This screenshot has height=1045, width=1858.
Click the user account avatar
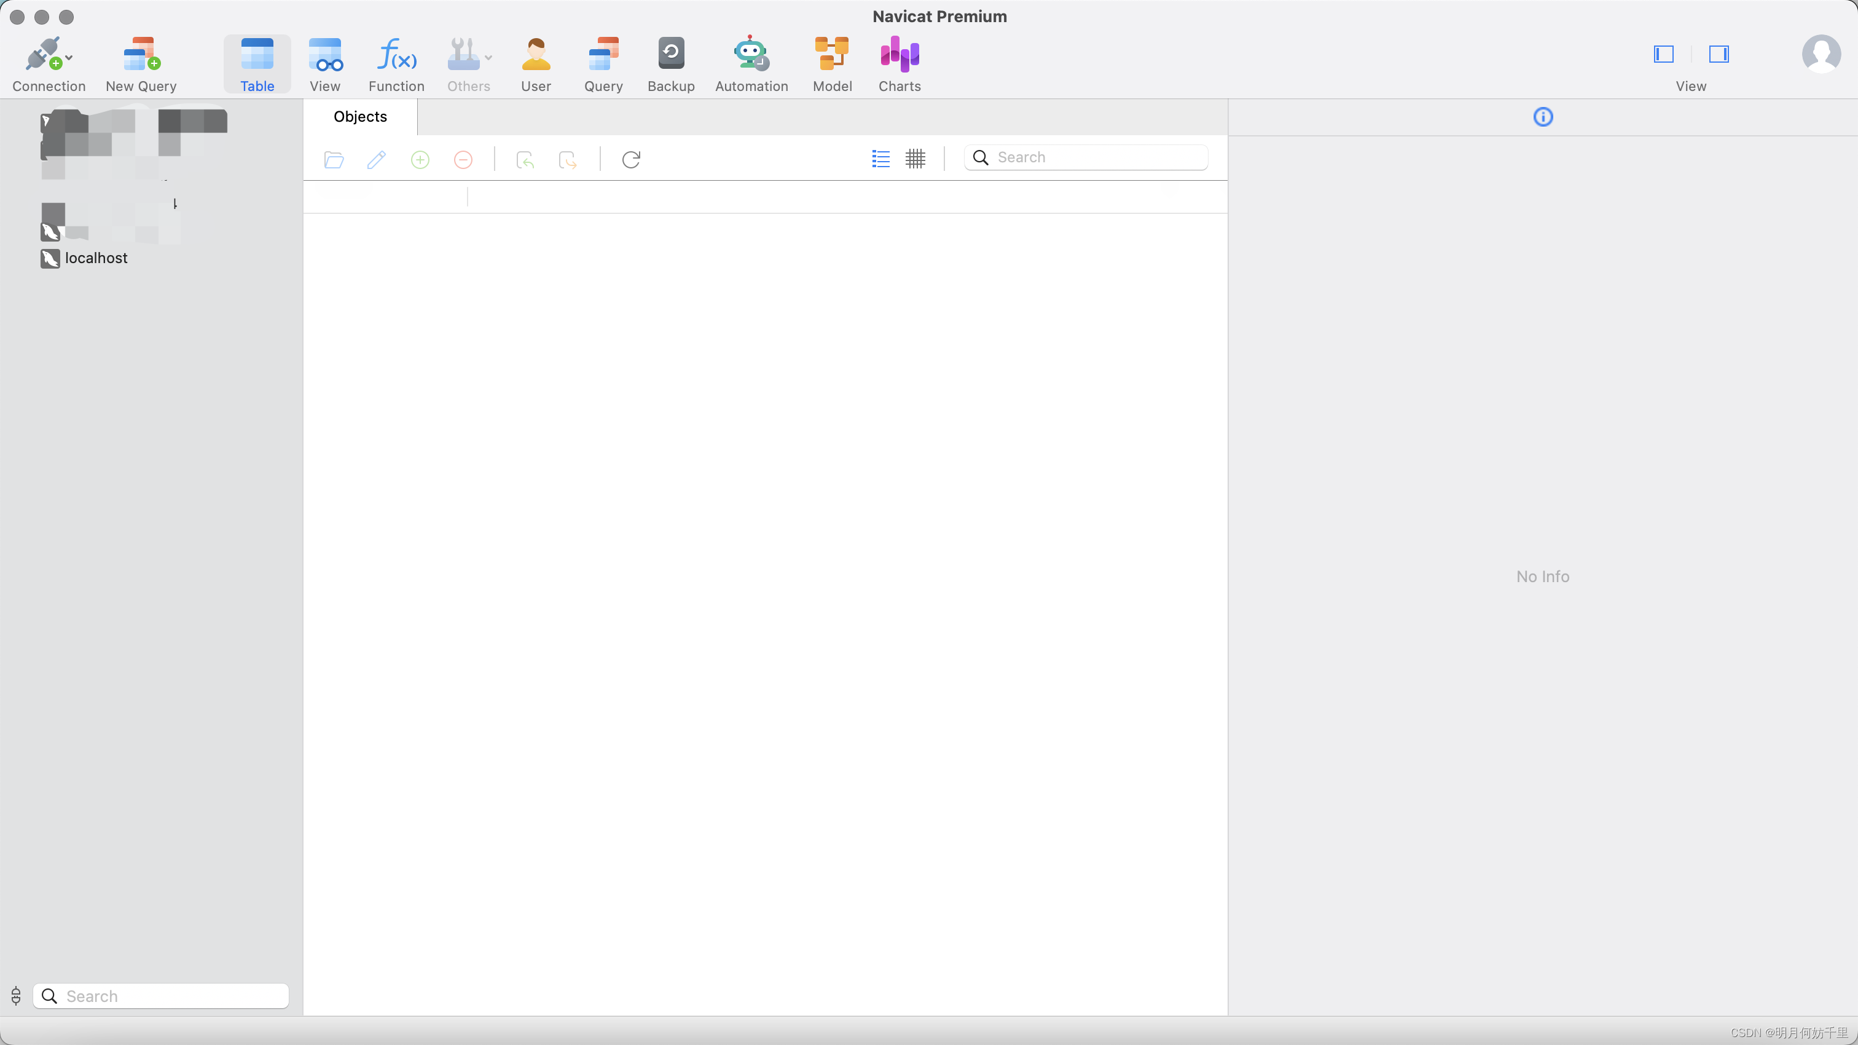1821,54
